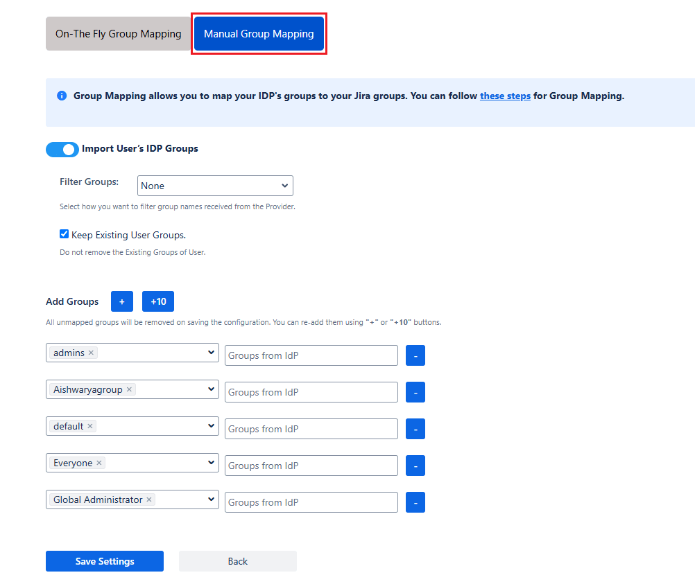
Task: Click Save Settings button
Action: 105,561
